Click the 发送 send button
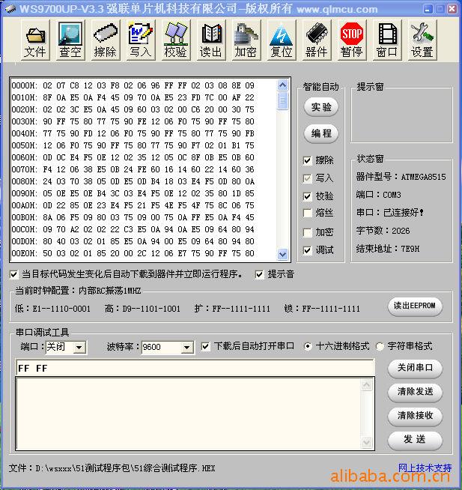Screen dimensions: 462x490 (x=415, y=440)
